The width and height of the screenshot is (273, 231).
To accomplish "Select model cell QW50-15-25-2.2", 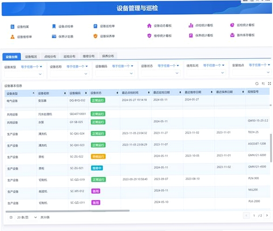I will tap(258, 121).
